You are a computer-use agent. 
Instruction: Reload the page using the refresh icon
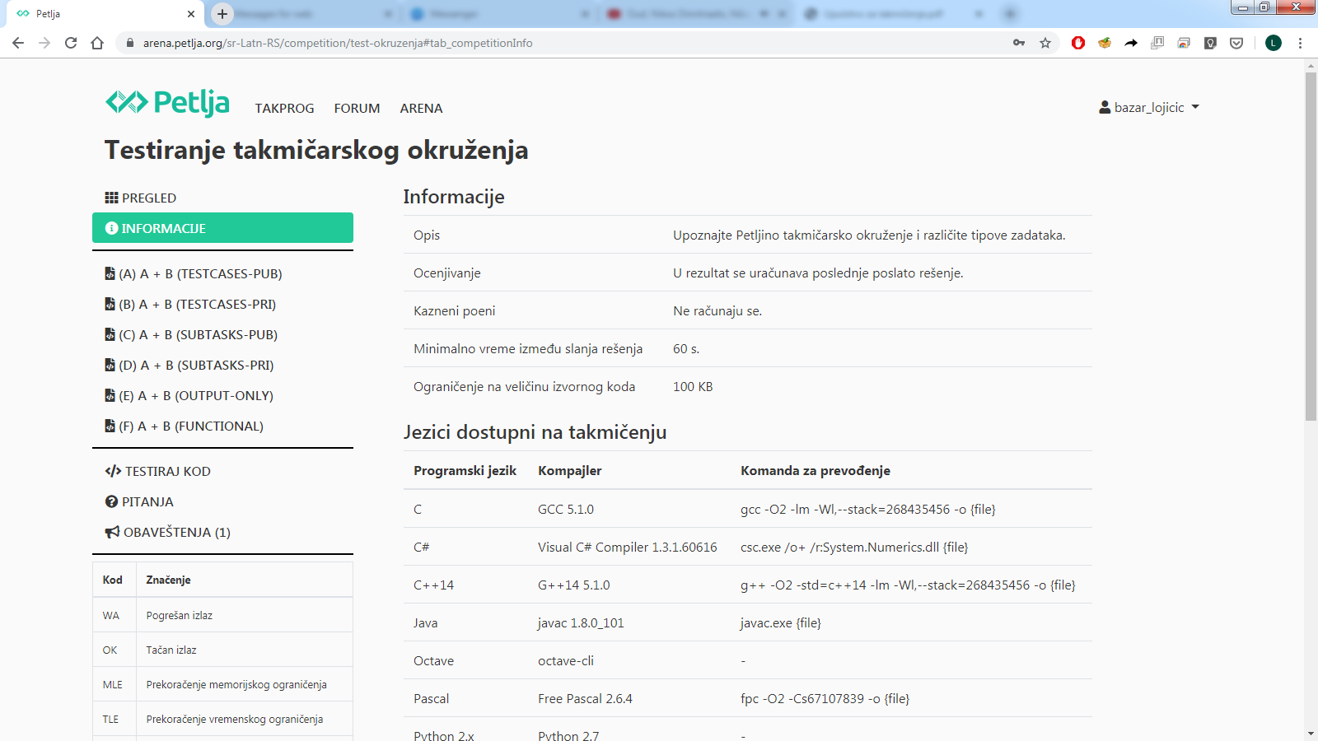[70, 43]
